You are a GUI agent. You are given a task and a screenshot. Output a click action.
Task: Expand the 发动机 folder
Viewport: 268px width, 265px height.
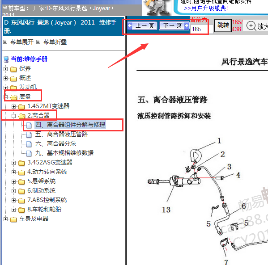[x=5, y=88]
